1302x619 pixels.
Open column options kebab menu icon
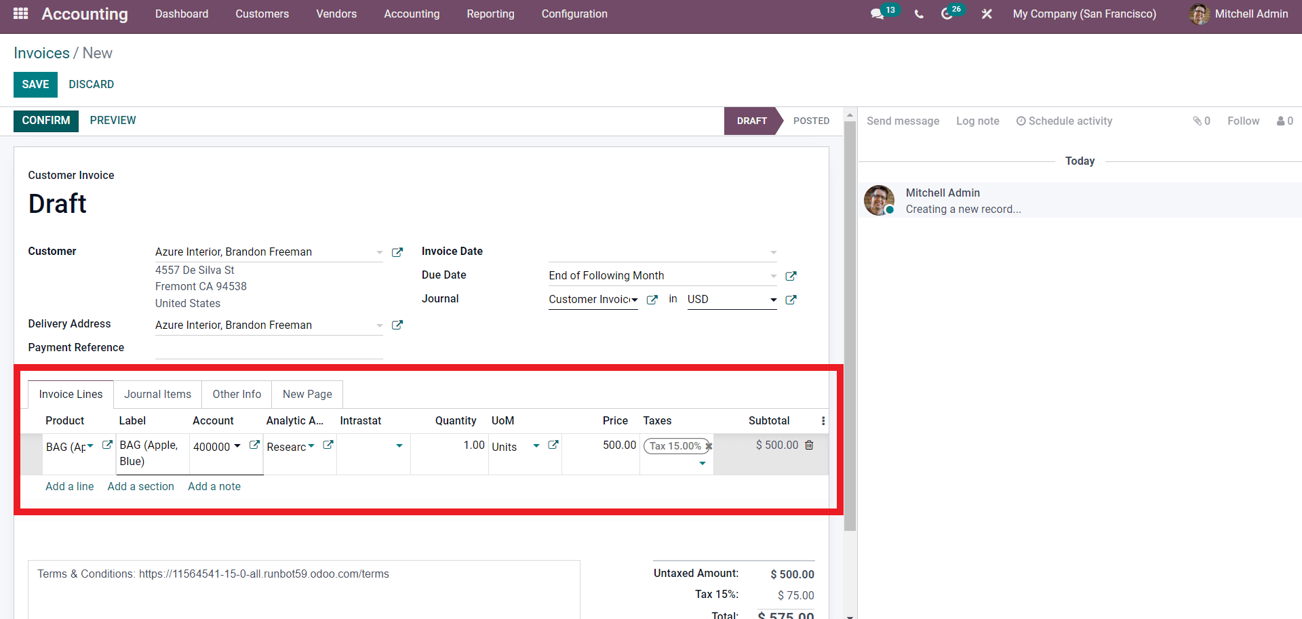(823, 421)
